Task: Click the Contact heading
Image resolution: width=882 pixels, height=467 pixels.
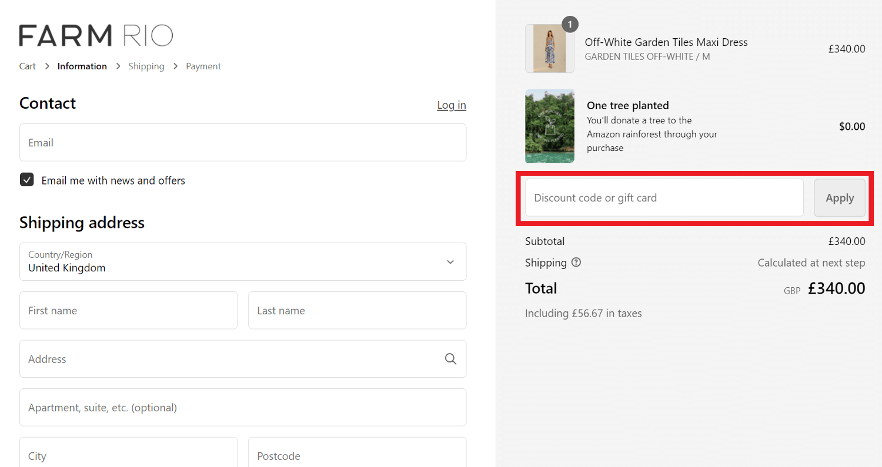Action: point(48,103)
